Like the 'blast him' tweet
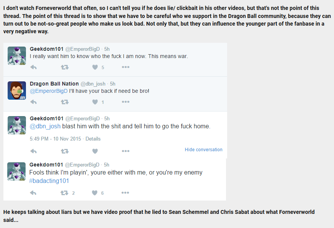 click(95, 151)
